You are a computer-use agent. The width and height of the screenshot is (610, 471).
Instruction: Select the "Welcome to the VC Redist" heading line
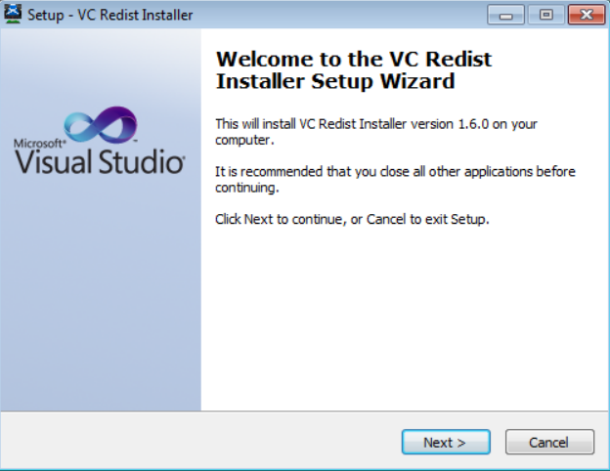tap(353, 59)
